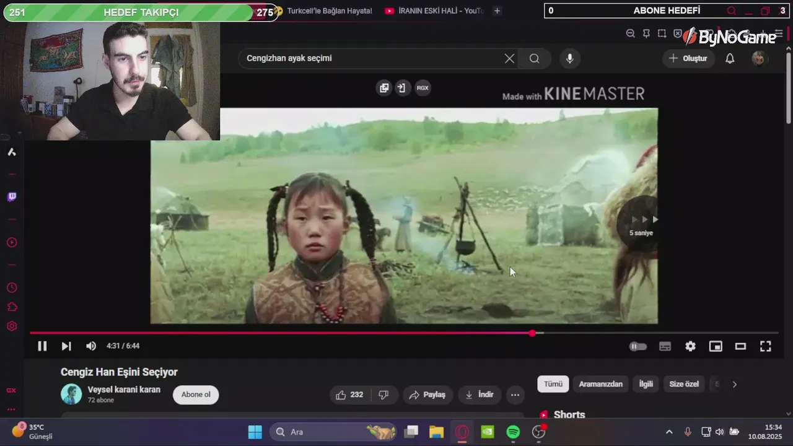Open Twitch in the Opera GX sidebar
The image size is (793, 446).
(12, 197)
